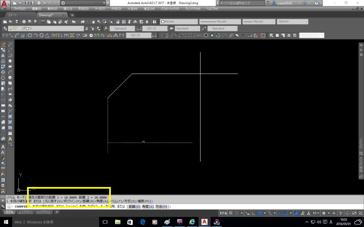Toggle Object Snap in status bar
Viewport: 364px width, 227px height.
point(286,213)
